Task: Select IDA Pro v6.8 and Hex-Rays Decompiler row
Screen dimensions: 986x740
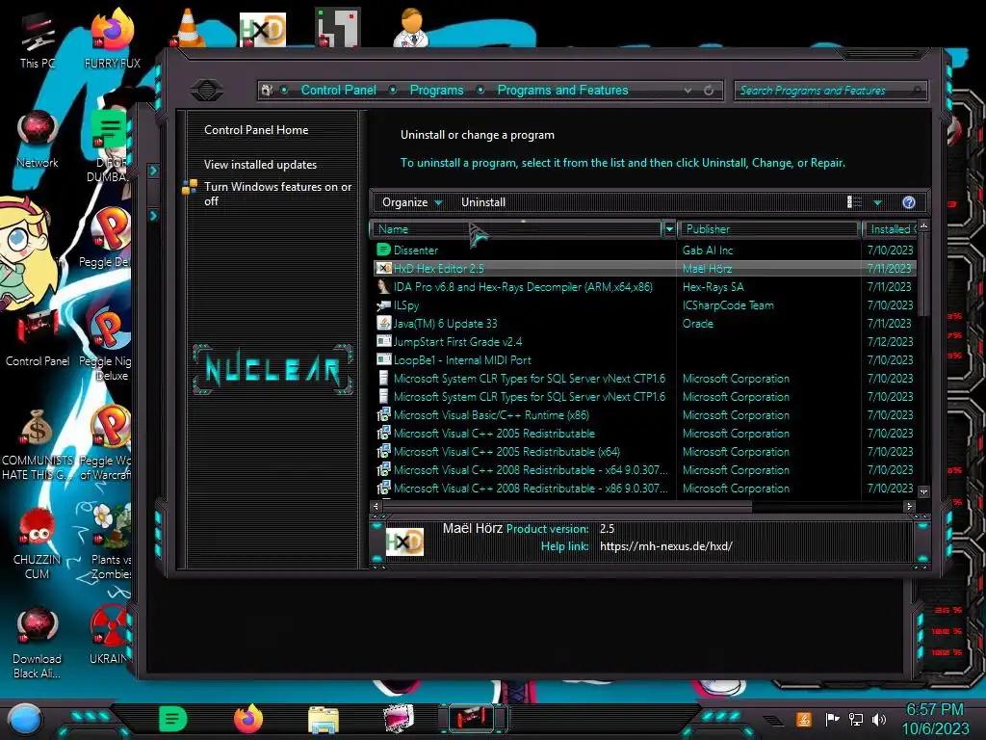Action: pos(644,286)
